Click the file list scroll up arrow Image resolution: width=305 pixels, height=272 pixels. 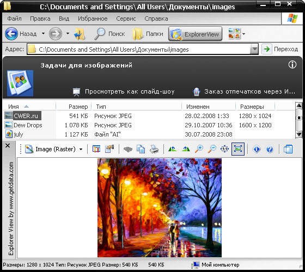[299, 106]
